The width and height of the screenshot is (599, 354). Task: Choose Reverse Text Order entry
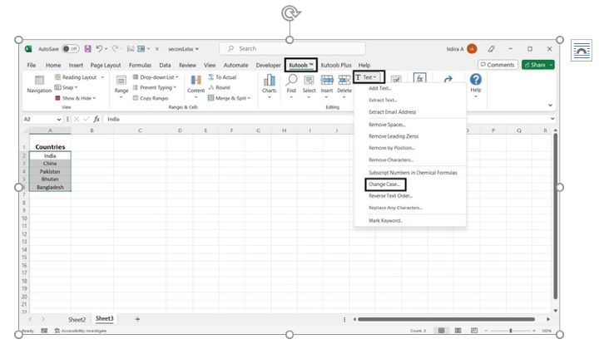[x=390, y=195]
